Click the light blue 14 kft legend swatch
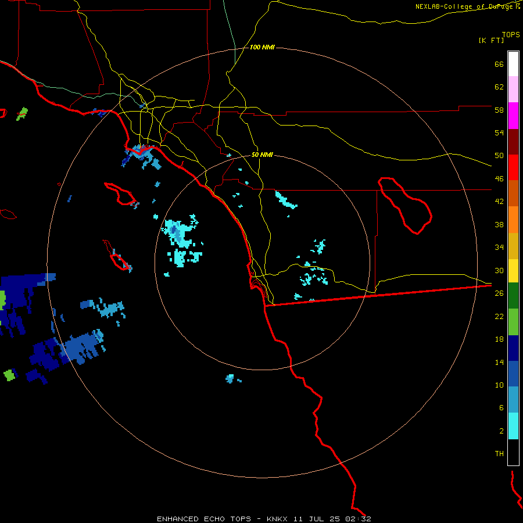 pyautogui.click(x=513, y=400)
